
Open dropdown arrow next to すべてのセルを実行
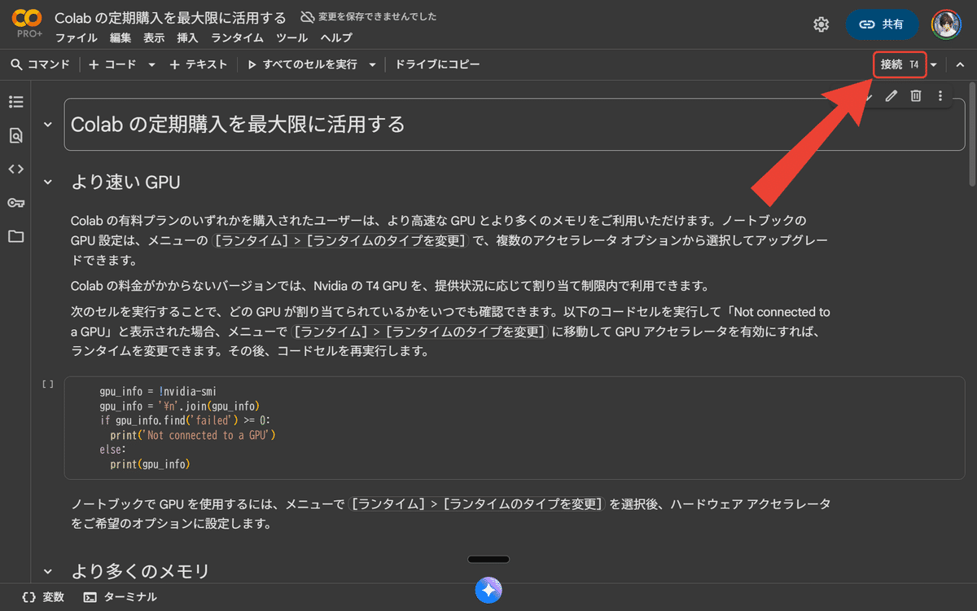[x=373, y=65]
